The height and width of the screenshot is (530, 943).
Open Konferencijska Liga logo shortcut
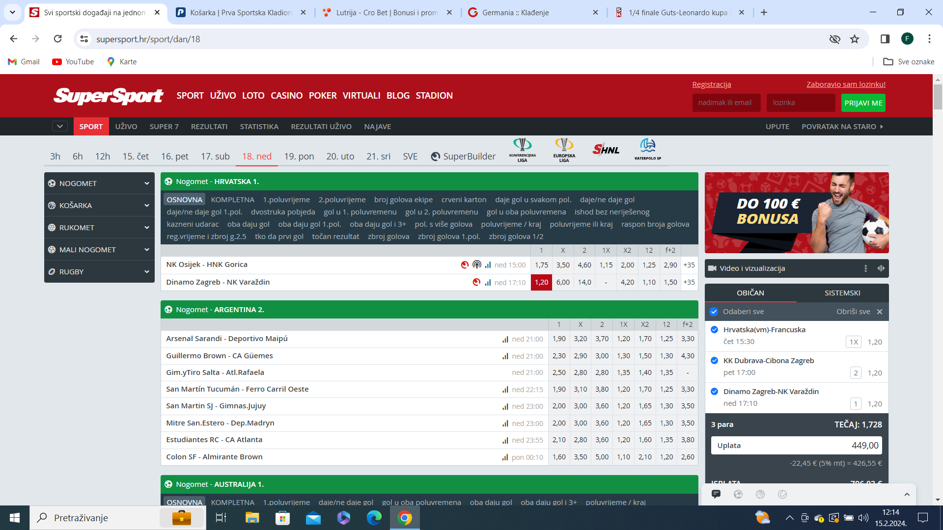pyautogui.click(x=522, y=150)
